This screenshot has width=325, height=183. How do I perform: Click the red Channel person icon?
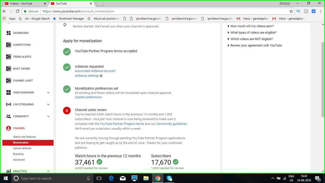point(8,128)
